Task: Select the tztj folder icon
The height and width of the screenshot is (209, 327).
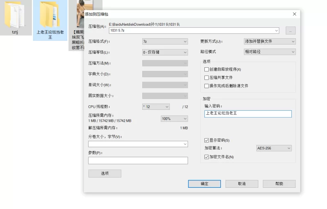Action: tap(15, 15)
